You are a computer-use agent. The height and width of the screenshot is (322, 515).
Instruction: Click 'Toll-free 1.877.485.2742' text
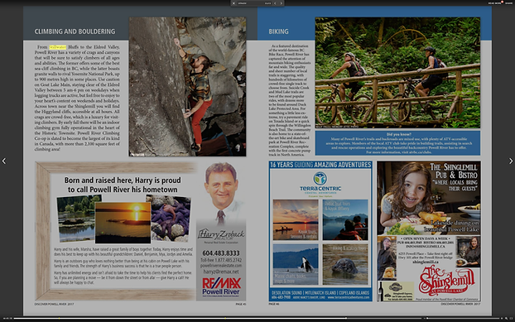(221, 260)
